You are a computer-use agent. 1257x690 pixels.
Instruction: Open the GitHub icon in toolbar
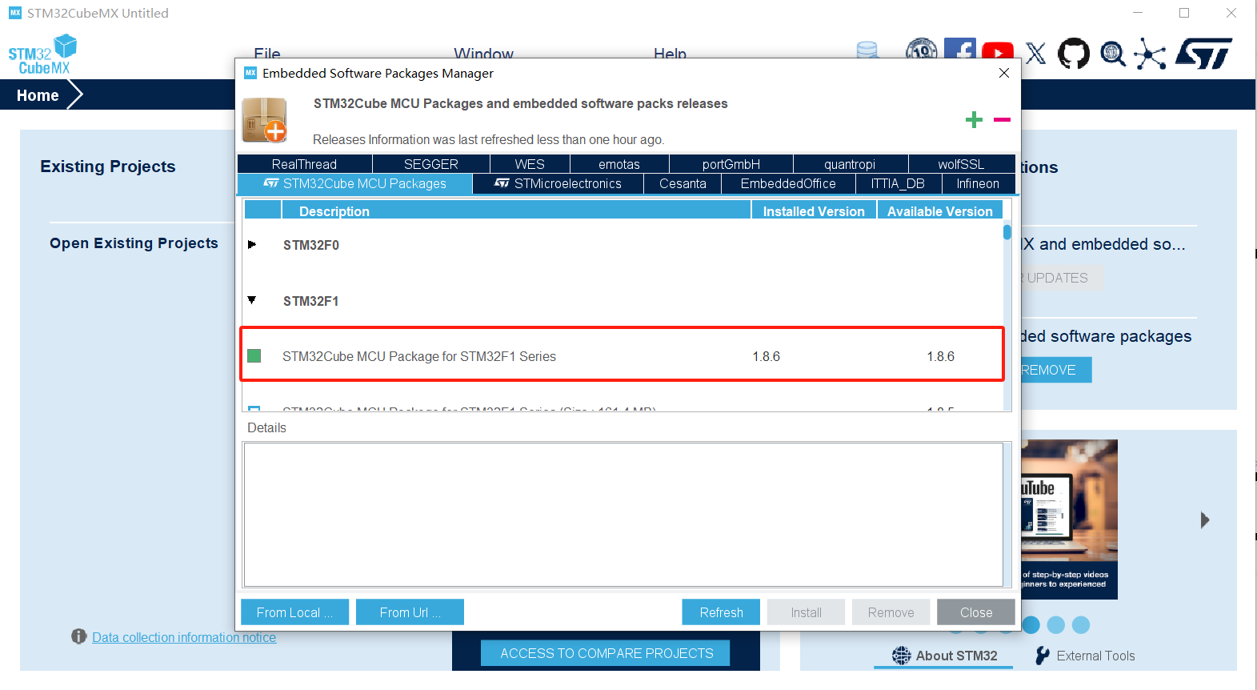[x=1073, y=54]
